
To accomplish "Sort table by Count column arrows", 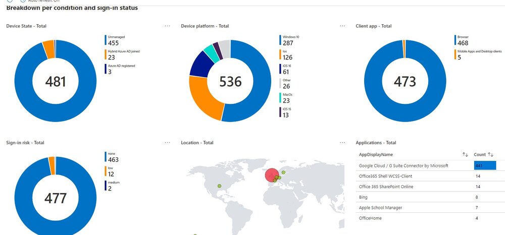I will [x=490, y=155].
